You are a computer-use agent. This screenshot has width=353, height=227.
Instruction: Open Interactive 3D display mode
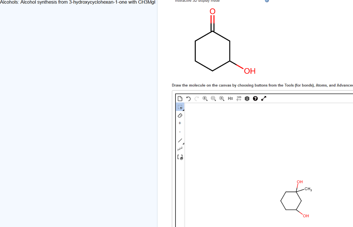click(197, 1)
